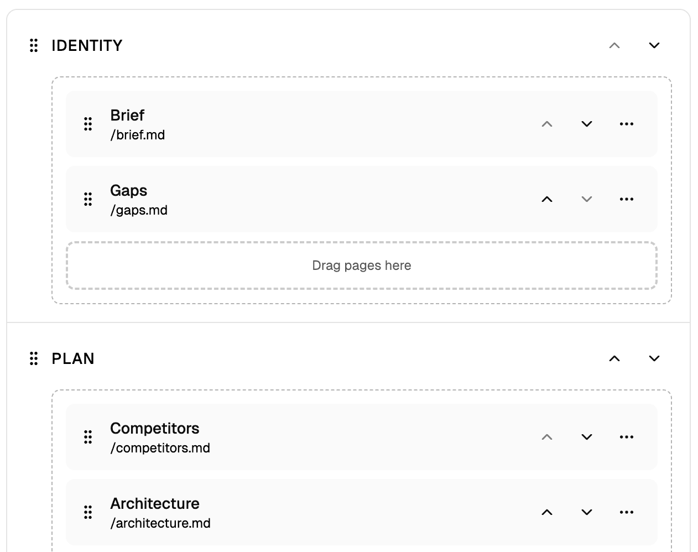Open the Gaps page ellipsis menu
Screen dimensions: 698x552
(626, 199)
